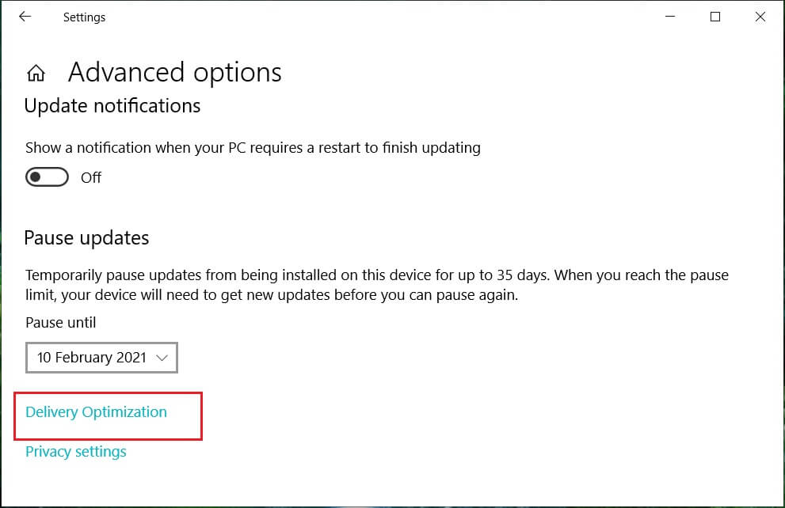785x508 pixels.
Task: Click the Pause updates section heading
Action: click(x=86, y=237)
